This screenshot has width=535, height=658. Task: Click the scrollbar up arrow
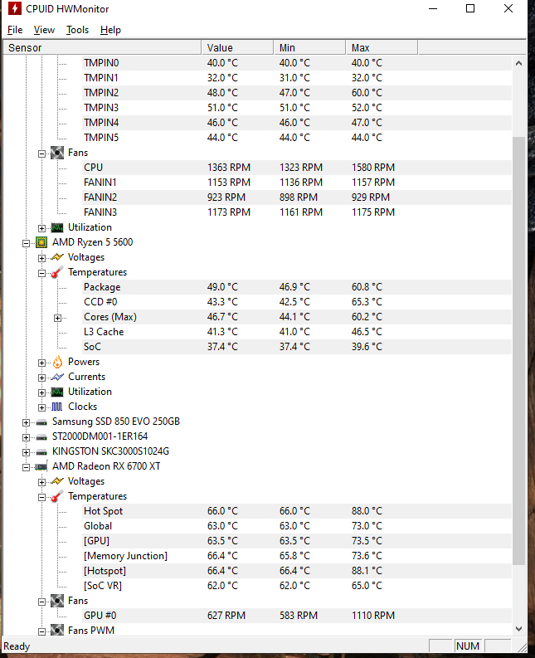[518, 63]
